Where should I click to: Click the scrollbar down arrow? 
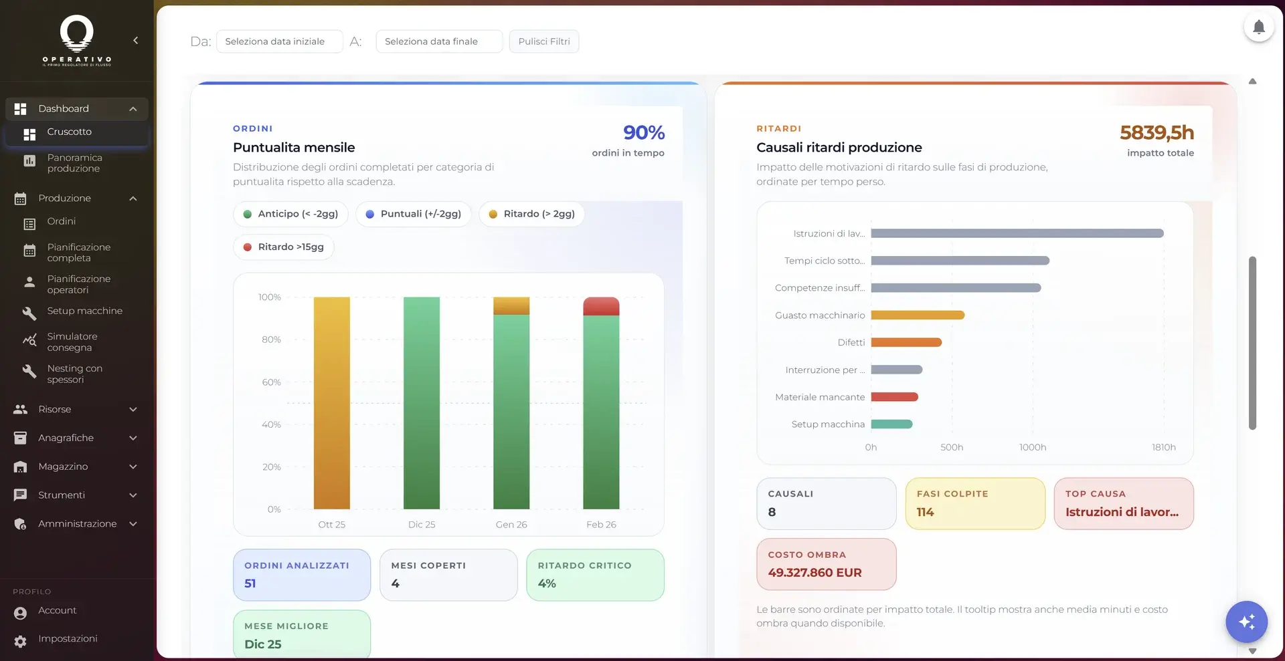click(1252, 651)
